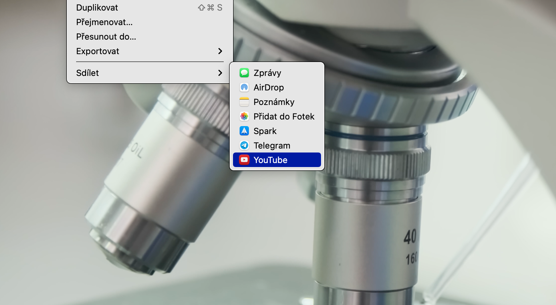Viewport: 556px width, 305px height.
Task: Expand the Sdílet submenu arrow
Action: click(x=220, y=73)
